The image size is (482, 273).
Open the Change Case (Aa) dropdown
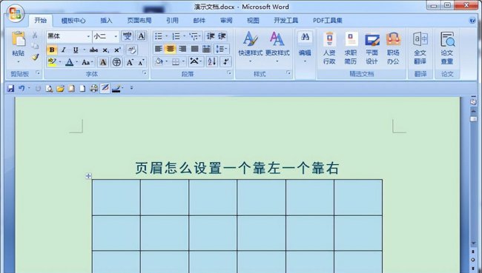[87, 62]
